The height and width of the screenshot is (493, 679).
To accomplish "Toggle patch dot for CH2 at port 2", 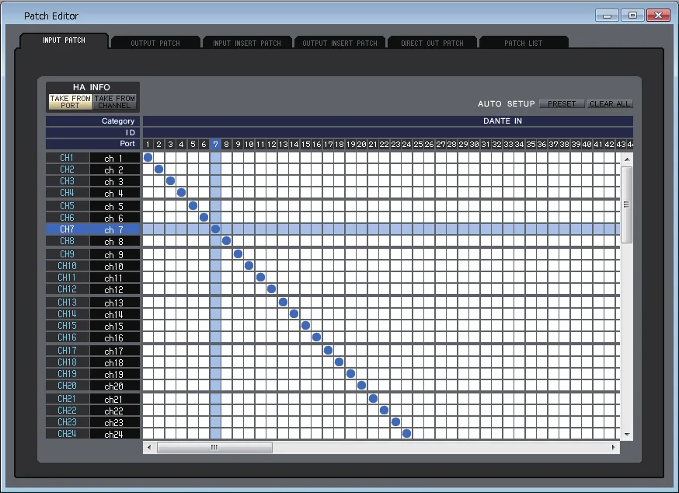I will [x=159, y=169].
